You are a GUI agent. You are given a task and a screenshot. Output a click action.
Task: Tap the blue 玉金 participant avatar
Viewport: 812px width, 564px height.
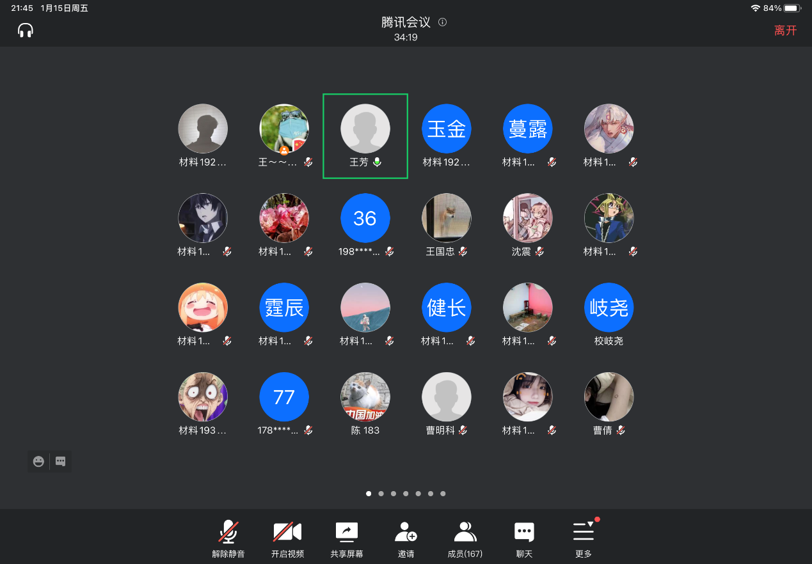pos(447,129)
